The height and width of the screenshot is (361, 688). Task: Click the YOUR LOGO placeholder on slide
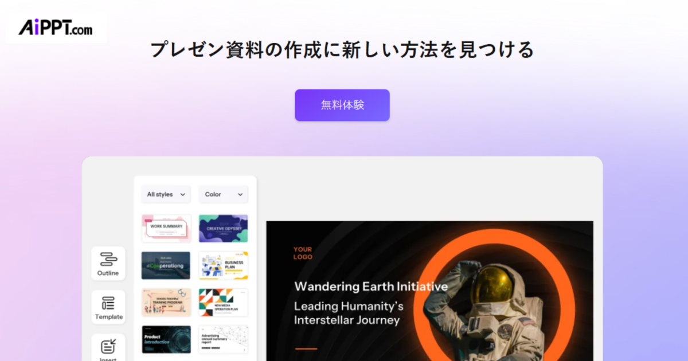pos(303,253)
